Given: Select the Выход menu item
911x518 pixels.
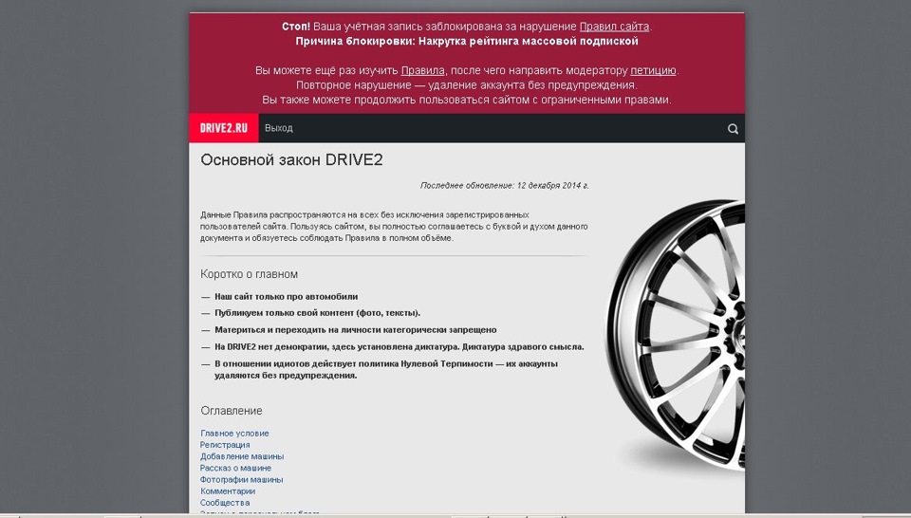Looking at the screenshot, I should (x=279, y=128).
